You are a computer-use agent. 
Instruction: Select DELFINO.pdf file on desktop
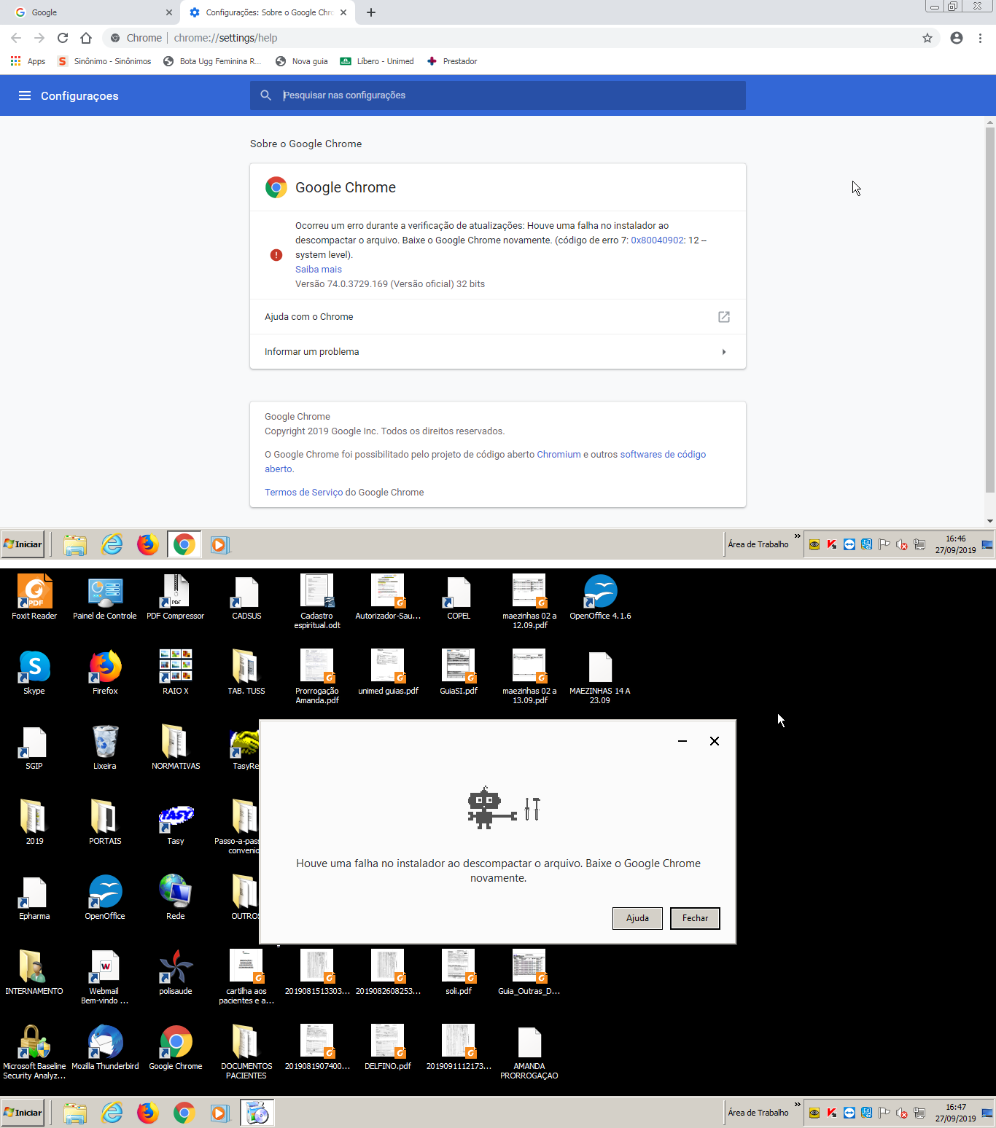pyautogui.click(x=388, y=1048)
